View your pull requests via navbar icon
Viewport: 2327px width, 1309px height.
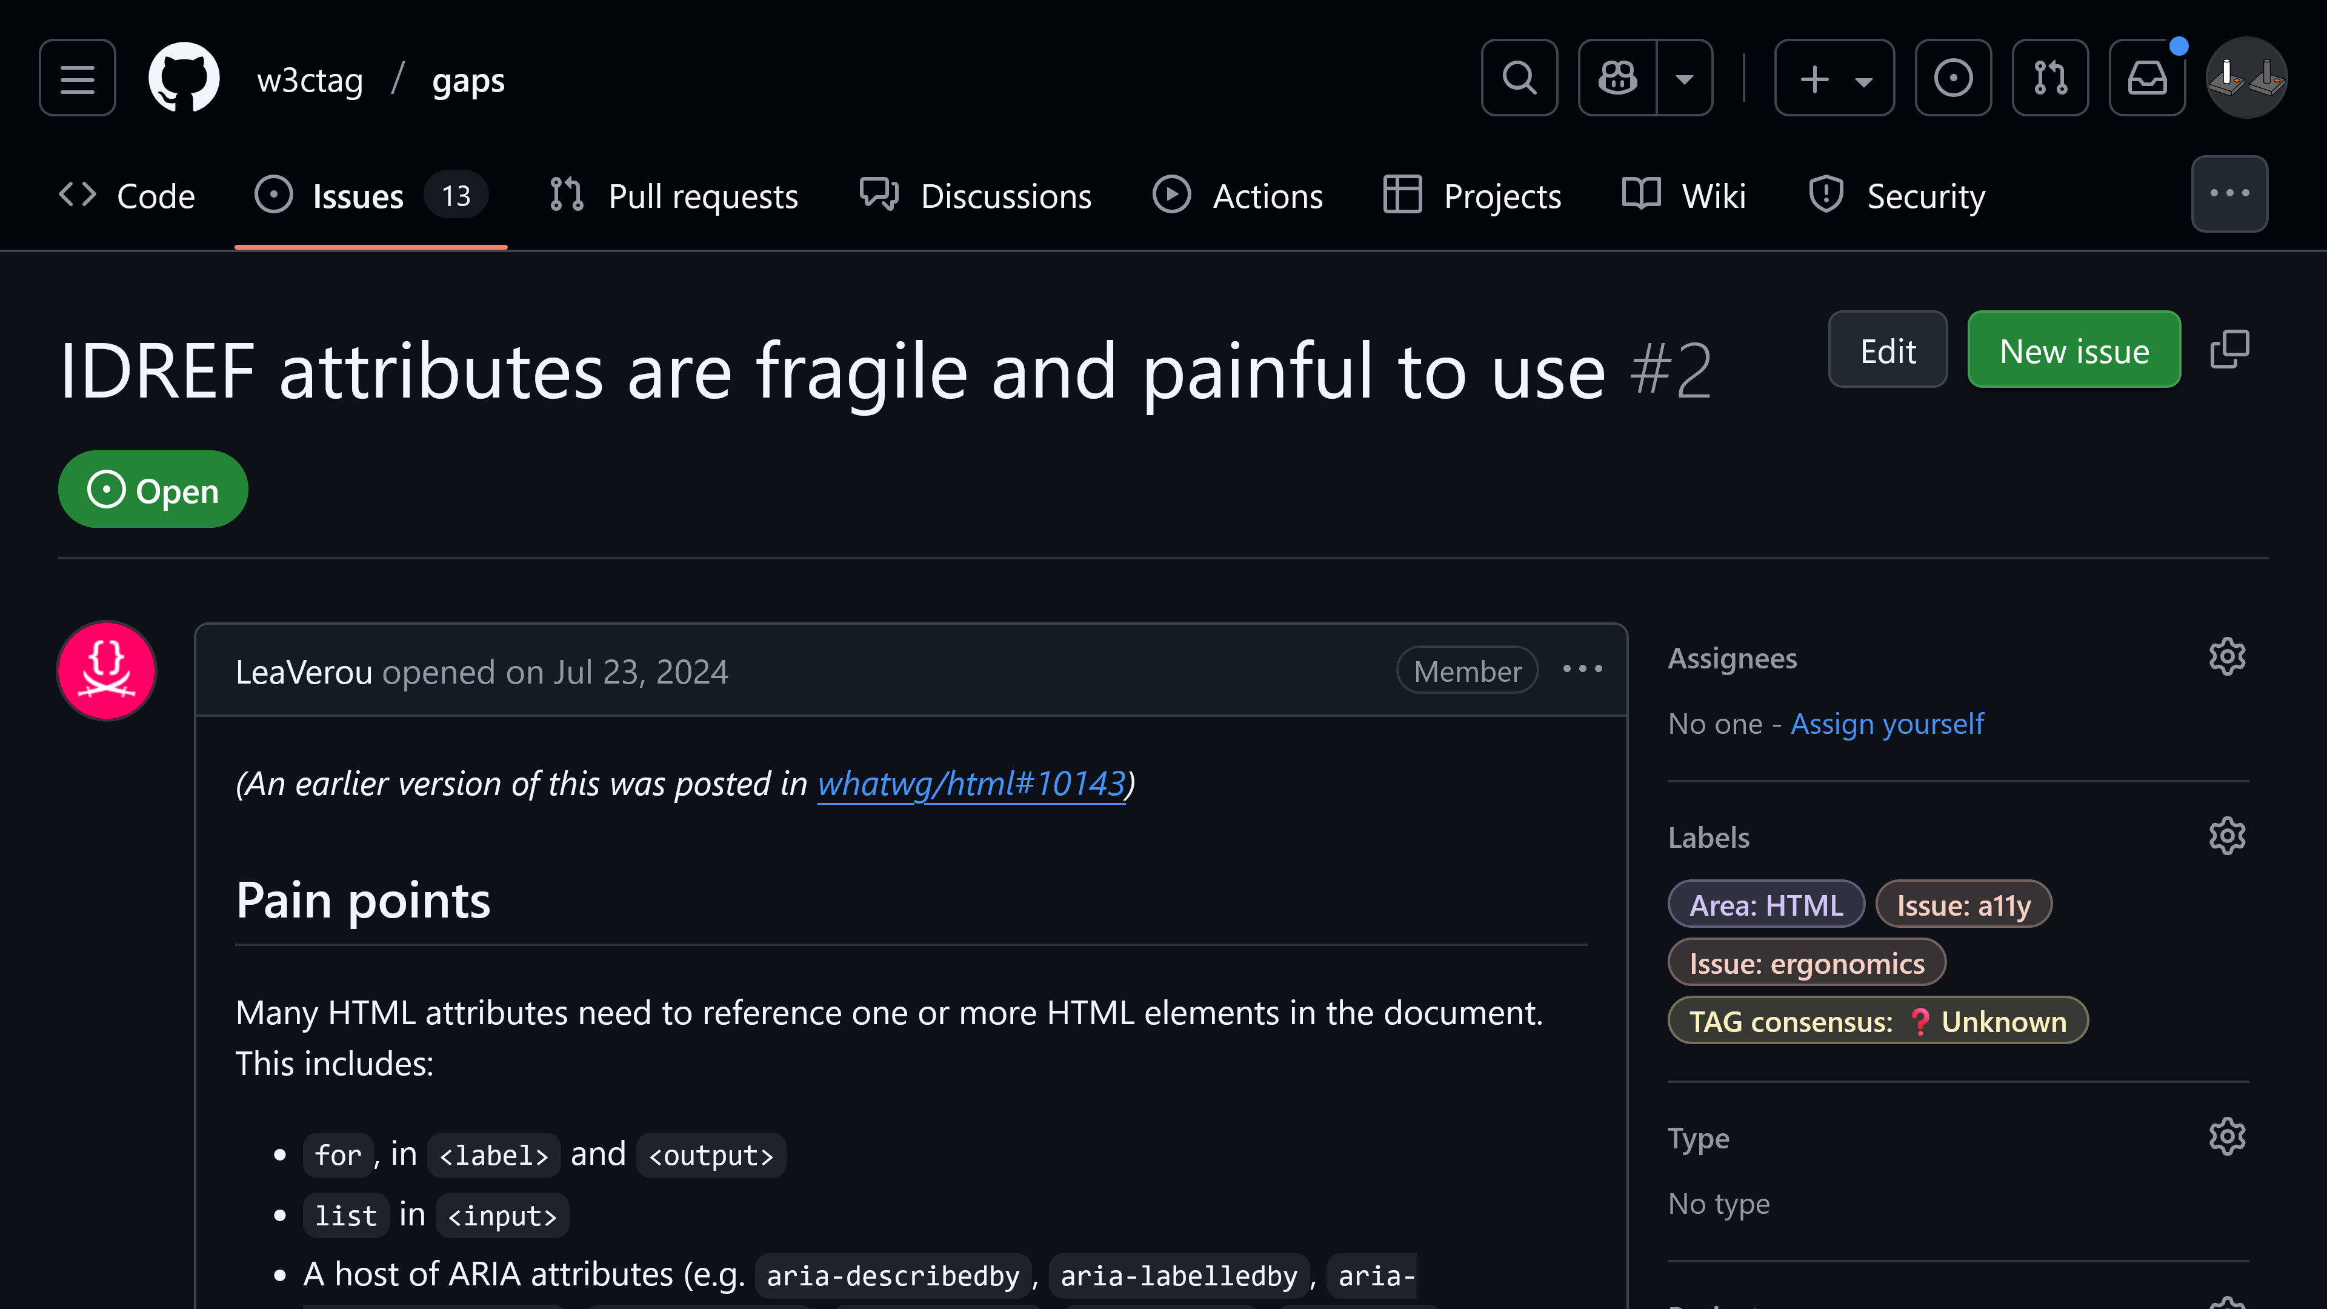coord(2049,78)
